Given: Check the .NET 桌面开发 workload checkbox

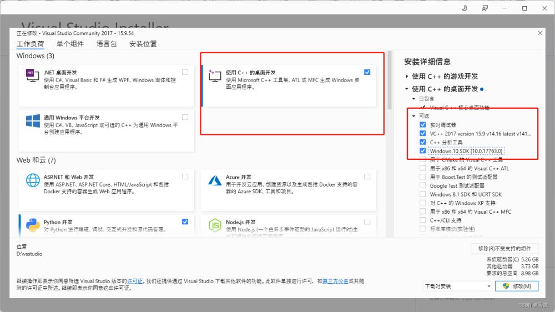Looking at the screenshot, I should click(x=185, y=72).
